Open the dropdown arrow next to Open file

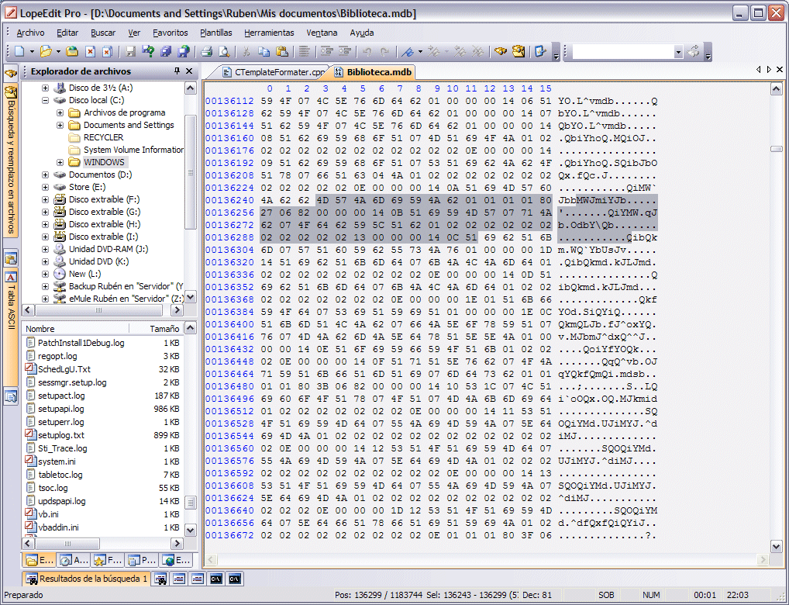tap(58, 52)
